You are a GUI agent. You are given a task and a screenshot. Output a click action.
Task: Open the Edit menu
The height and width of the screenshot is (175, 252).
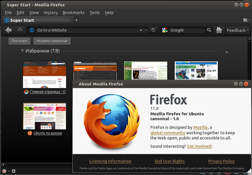(x=20, y=13)
